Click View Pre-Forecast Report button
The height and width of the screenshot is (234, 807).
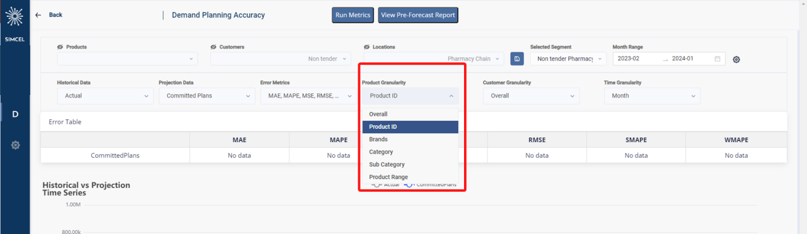tap(418, 15)
